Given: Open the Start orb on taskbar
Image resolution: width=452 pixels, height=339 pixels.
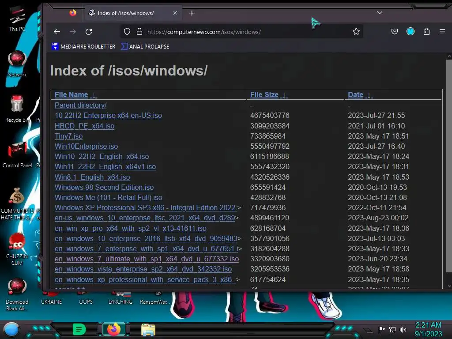Looking at the screenshot, I should click(x=11, y=329).
